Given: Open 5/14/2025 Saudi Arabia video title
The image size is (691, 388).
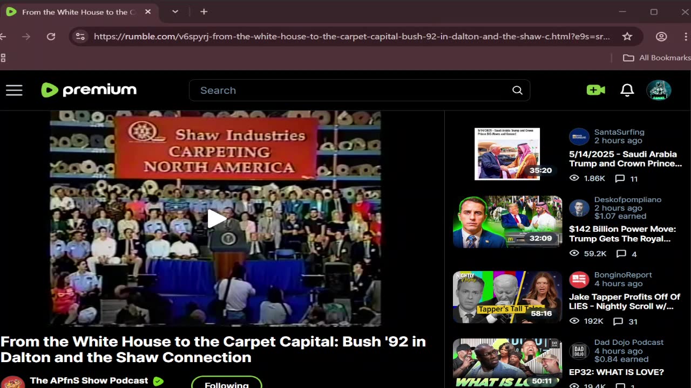Looking at the screenshot, I should [x=626, y=159].
